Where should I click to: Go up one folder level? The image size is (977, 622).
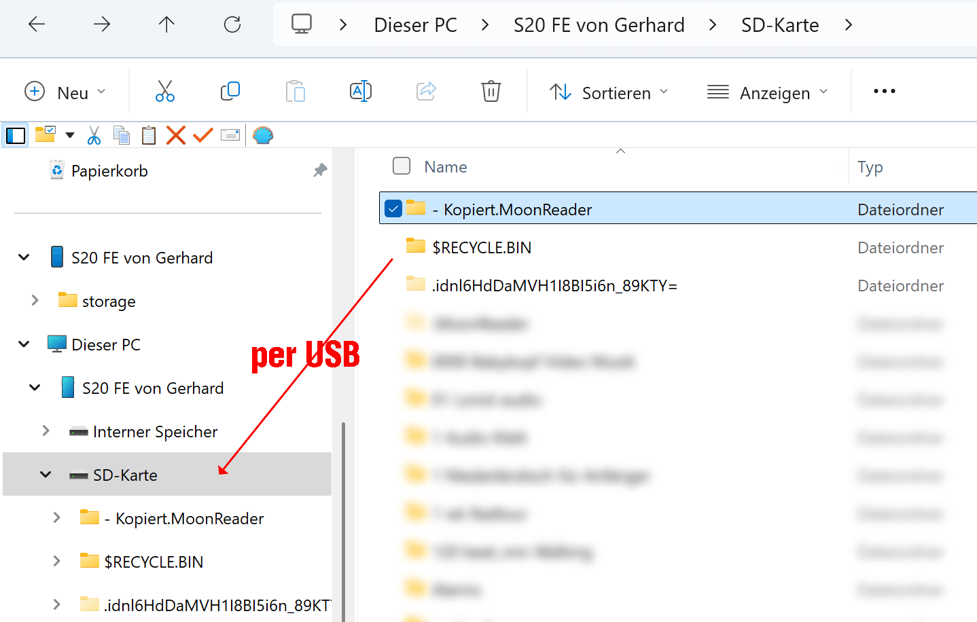pos(166,24)
